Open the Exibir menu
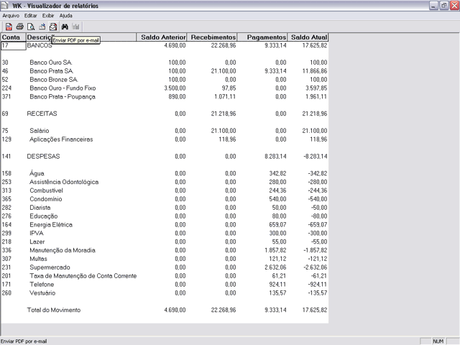The height and width of the screenshot is (345, 460). tap(48, 15)
